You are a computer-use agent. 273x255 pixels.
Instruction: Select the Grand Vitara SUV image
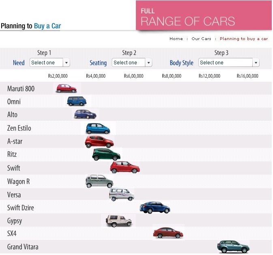click(233, 246)
